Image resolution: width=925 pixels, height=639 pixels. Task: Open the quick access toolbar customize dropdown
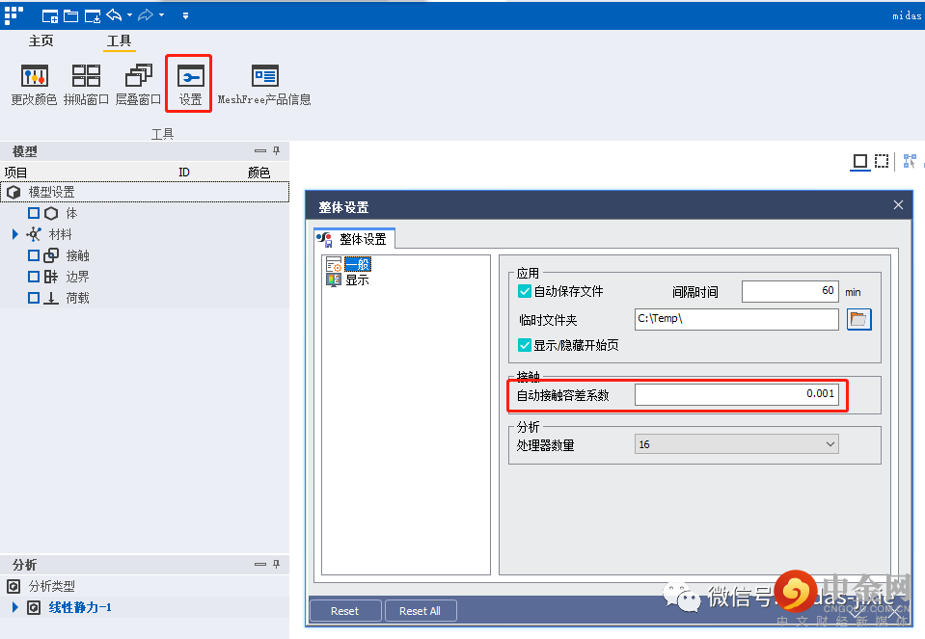[x=185, y=16]
